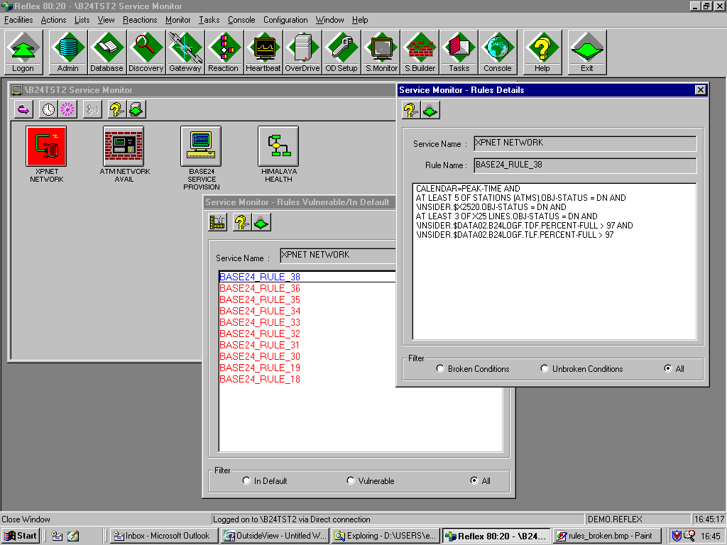Choose the Unbroken Conditions radio button

click(545, 369)
